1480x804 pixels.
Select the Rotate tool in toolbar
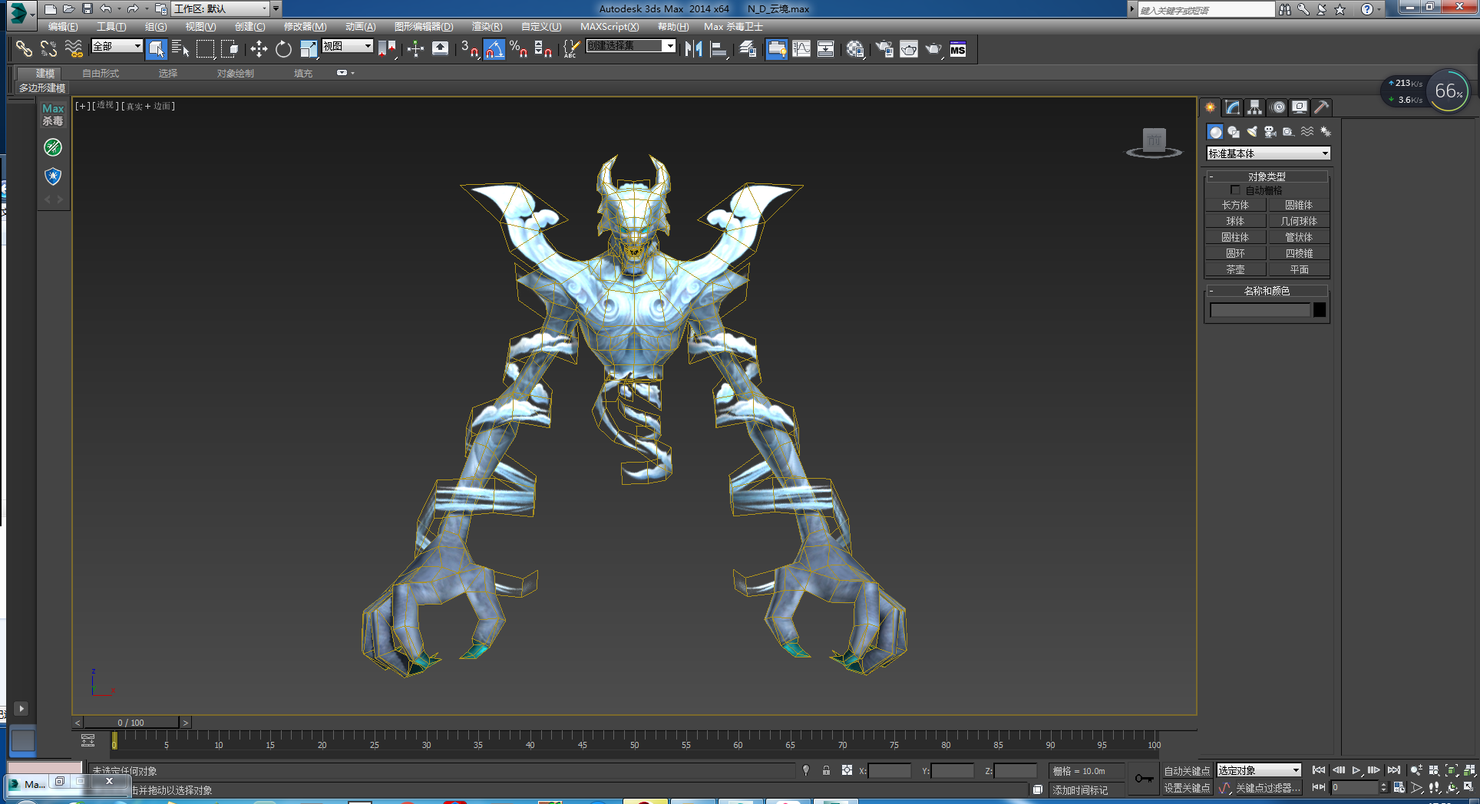coord(283,49)
